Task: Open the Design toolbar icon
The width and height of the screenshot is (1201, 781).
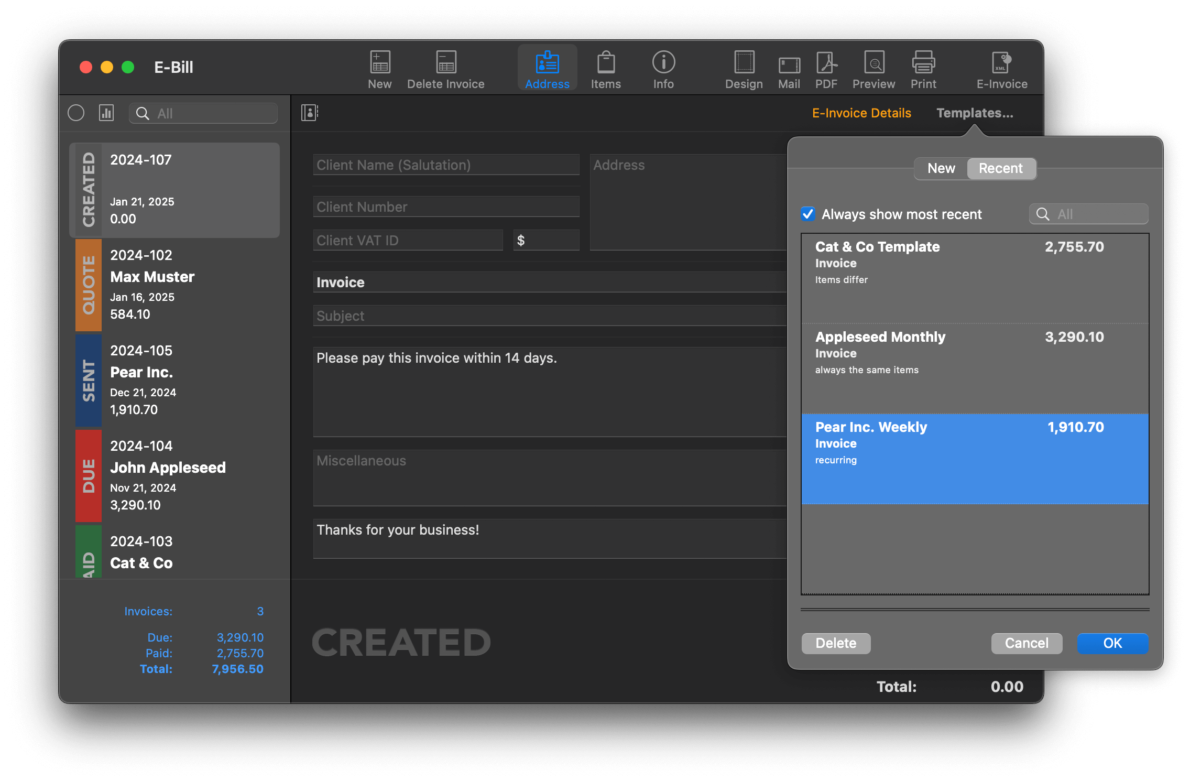Action: (x=744, y=63)
